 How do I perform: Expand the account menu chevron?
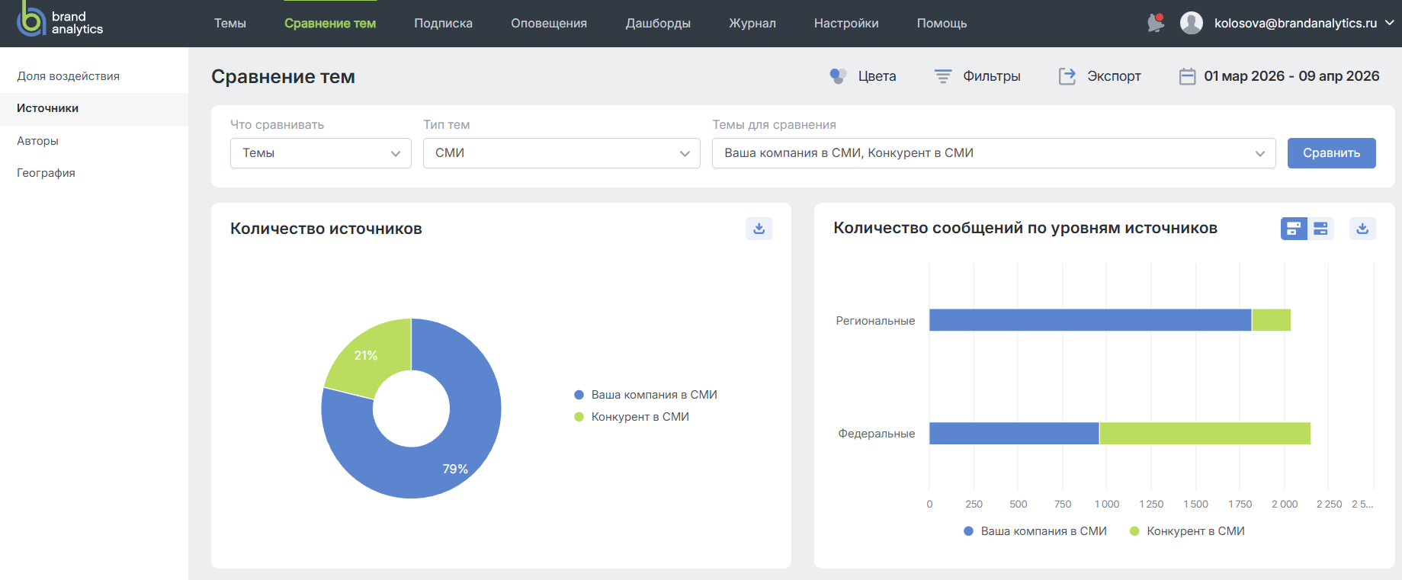point(1389,23)
